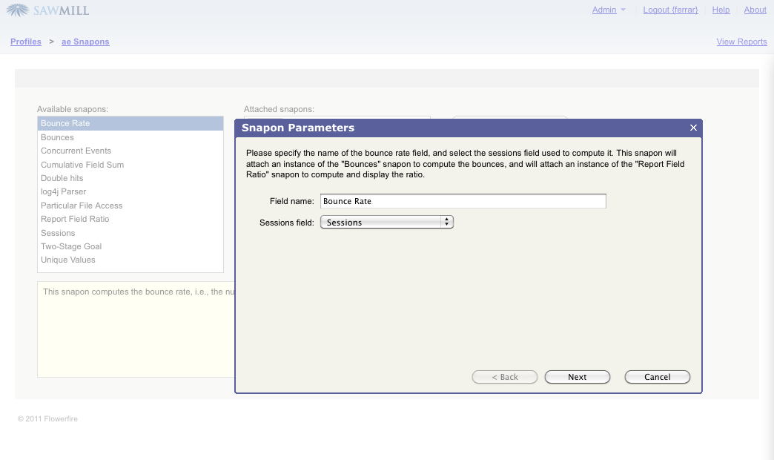This screenshot has width=774, height=460.
Task: Choose Cumulative Field Sum snapon
Action: click(x=82, y=165)
